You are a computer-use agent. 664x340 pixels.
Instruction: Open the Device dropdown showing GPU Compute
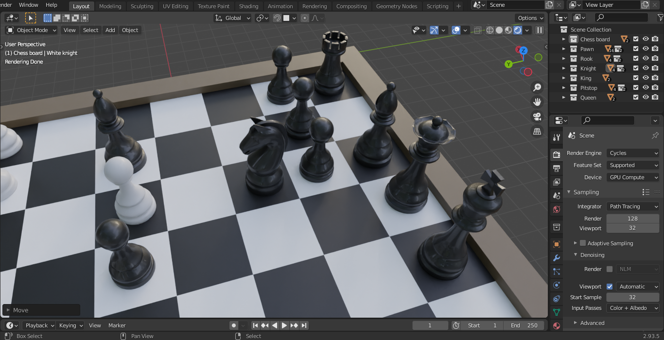(632, 177)
